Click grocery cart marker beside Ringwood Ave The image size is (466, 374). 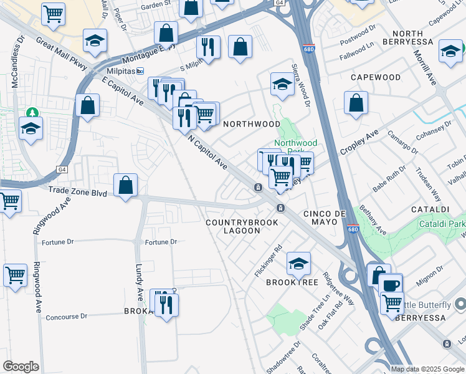tap(15, 276)
